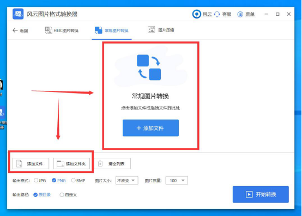Click 点击添加文件或拖拽文件到此处 hint text
Viewport: 302px width, 216px height.
pyautogui.click(x=150, y=108)
